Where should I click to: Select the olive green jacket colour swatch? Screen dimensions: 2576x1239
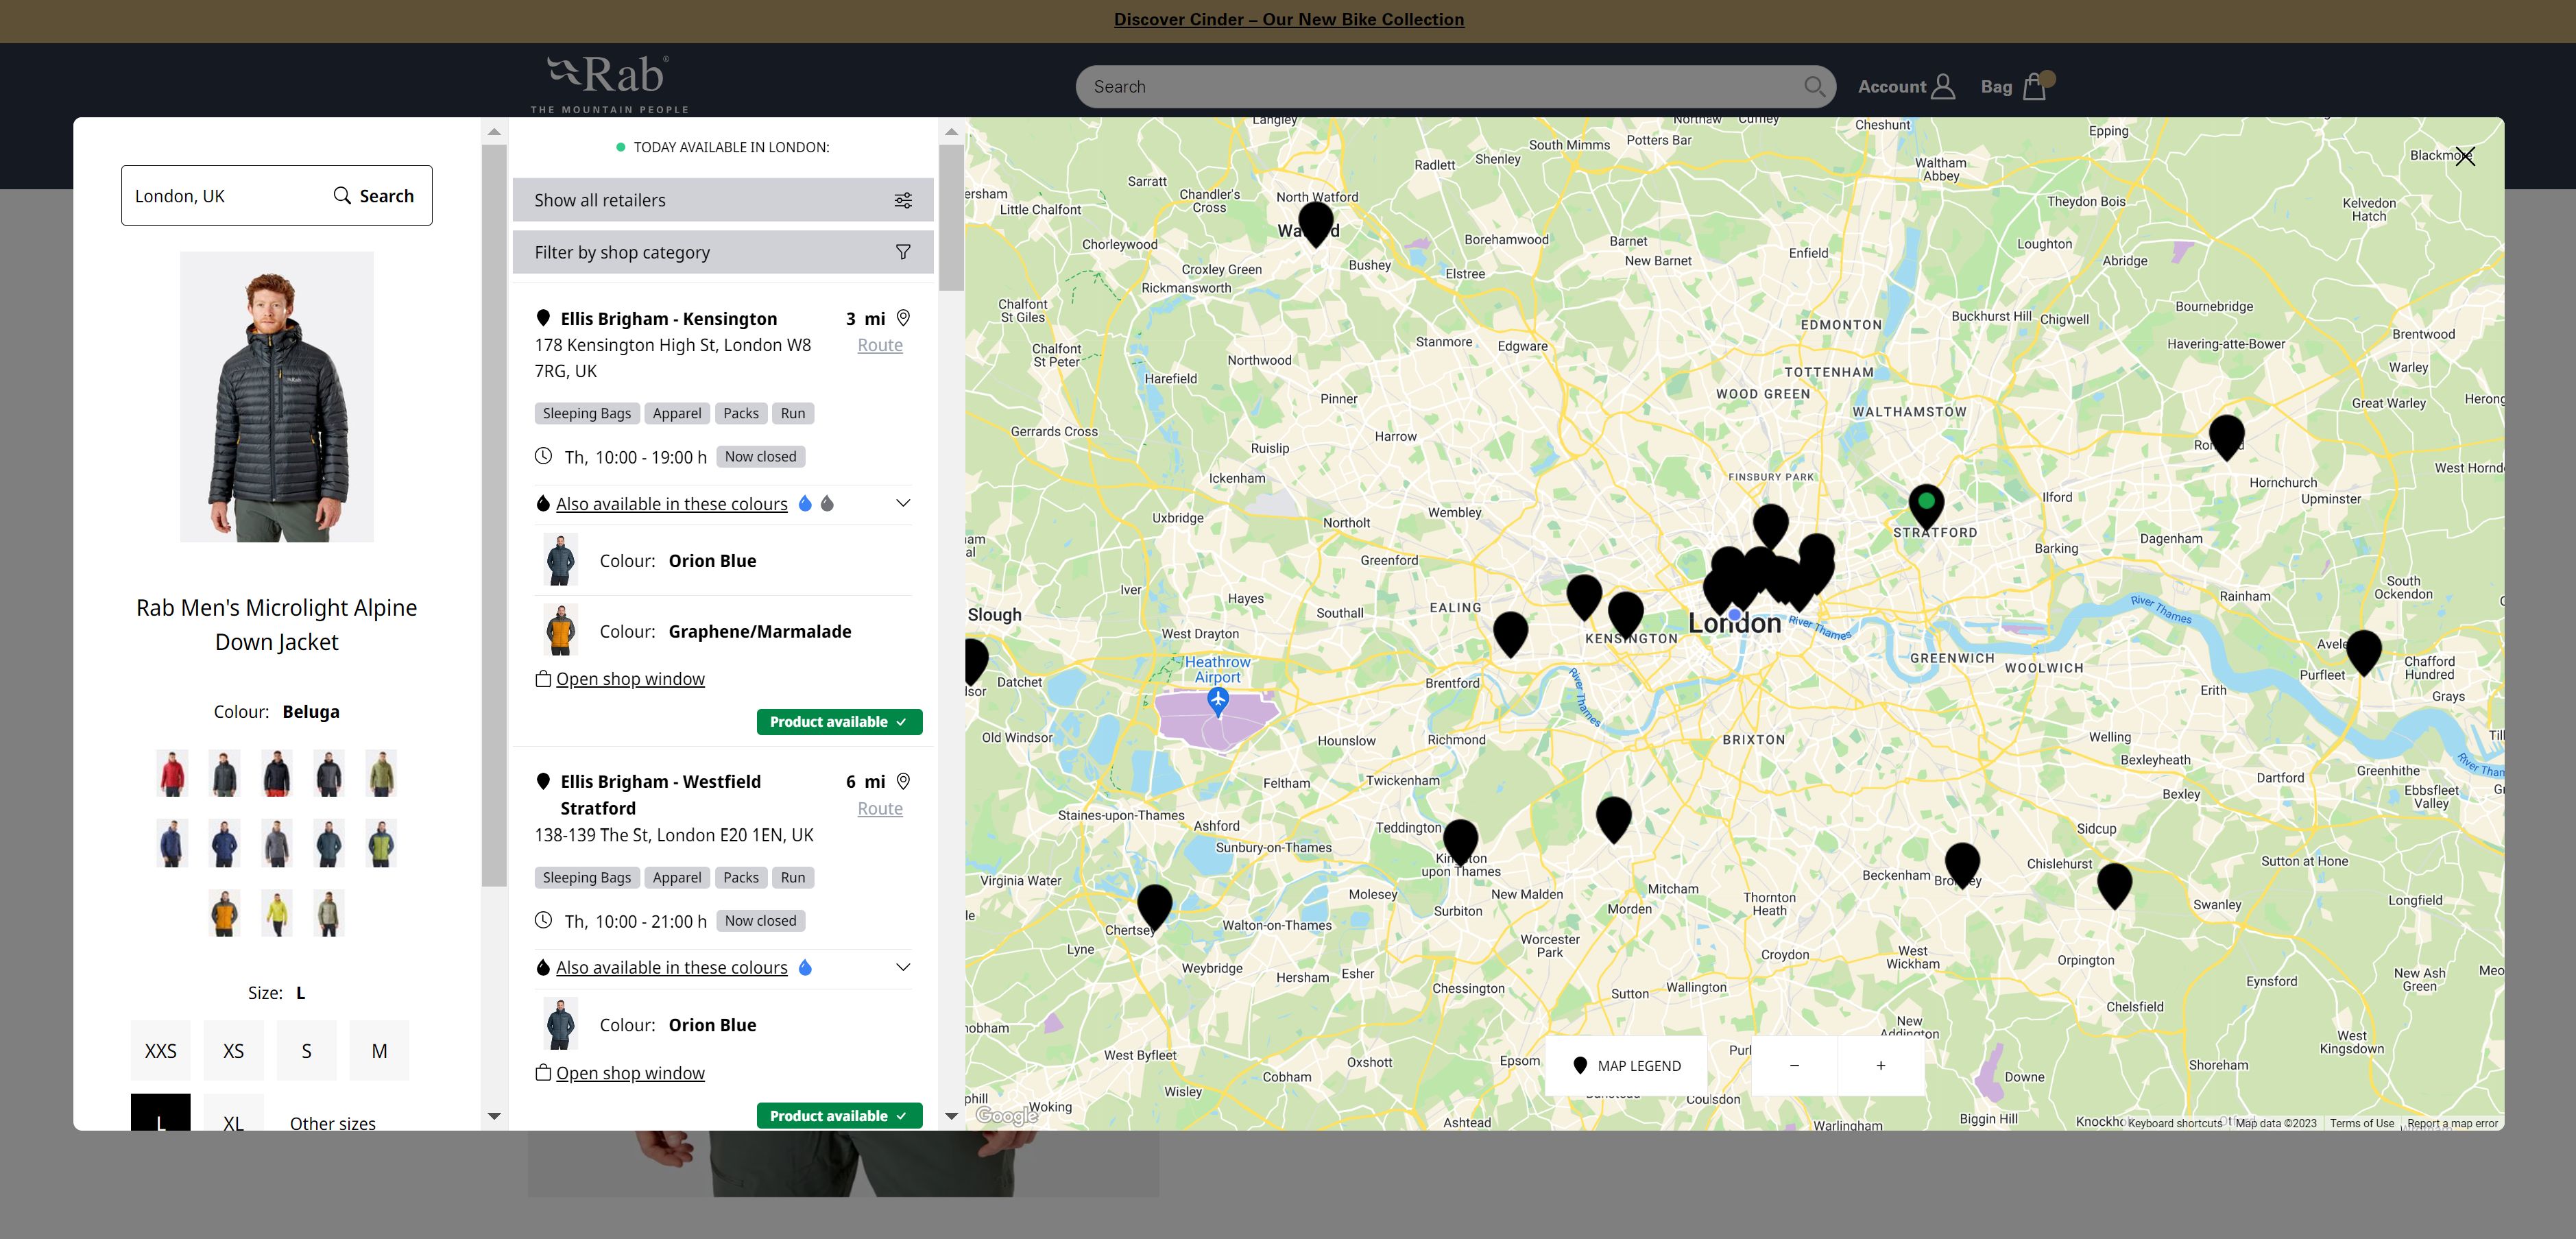(381, 773)
